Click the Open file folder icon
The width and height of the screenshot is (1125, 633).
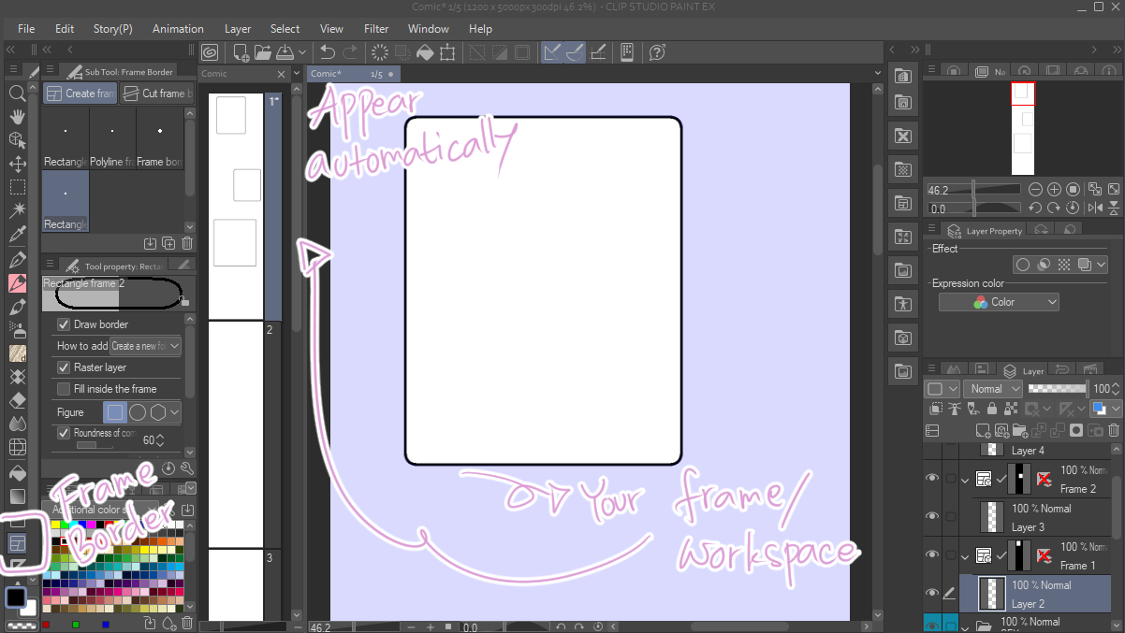point(264,53)
